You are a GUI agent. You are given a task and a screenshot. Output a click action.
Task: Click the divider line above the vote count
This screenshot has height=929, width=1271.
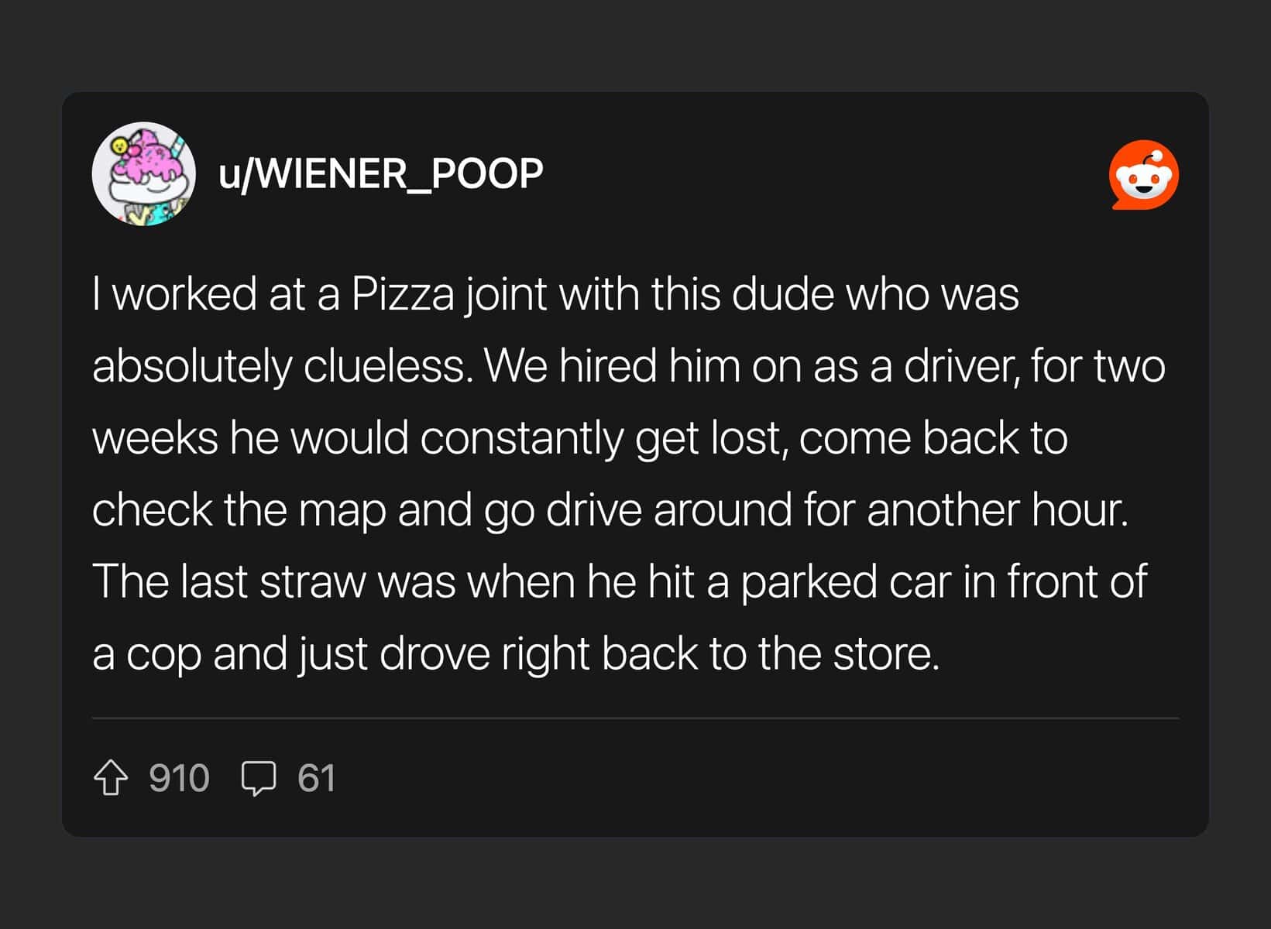click(635, 718)
